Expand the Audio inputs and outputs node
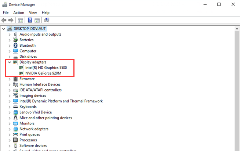This screenshot has width=240, height=151. 10,35
